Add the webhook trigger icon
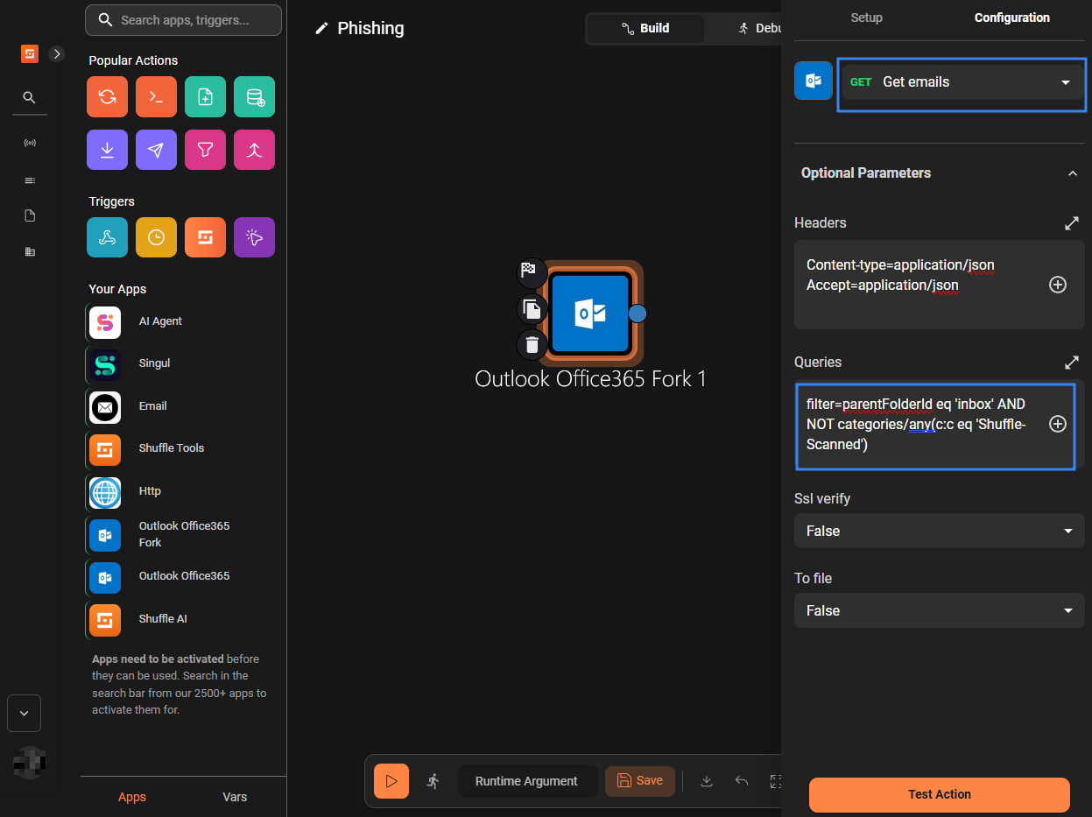Image resolution: width=1092 pixels, height=817 pixels. pyautogui.click(x=107, y=237)
